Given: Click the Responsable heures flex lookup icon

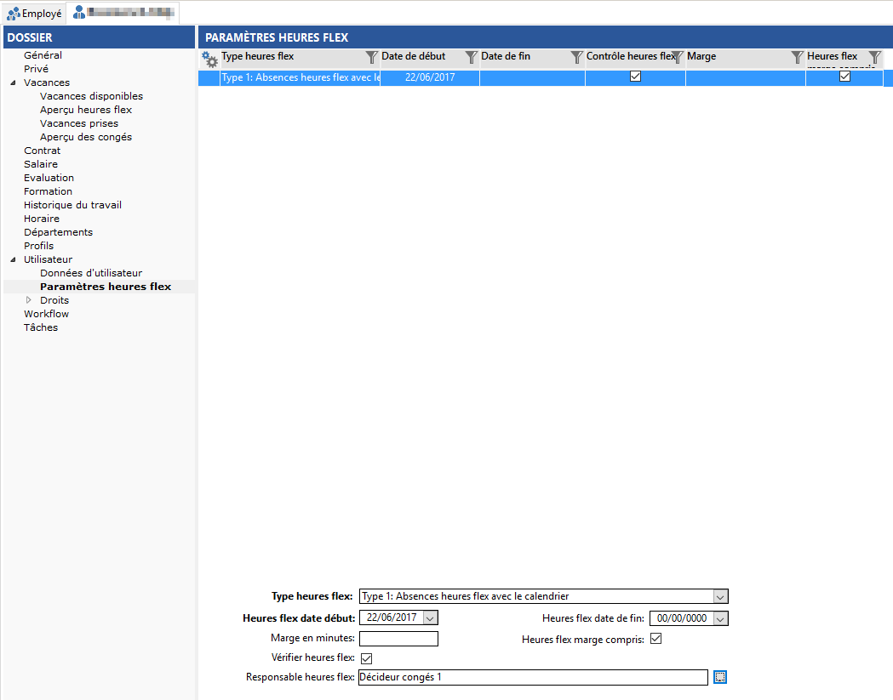Looking at the screenshot, I should 720,677.
